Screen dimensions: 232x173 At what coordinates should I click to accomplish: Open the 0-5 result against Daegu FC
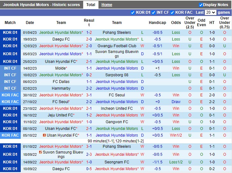pyautogui.click(x=89, y=169)
